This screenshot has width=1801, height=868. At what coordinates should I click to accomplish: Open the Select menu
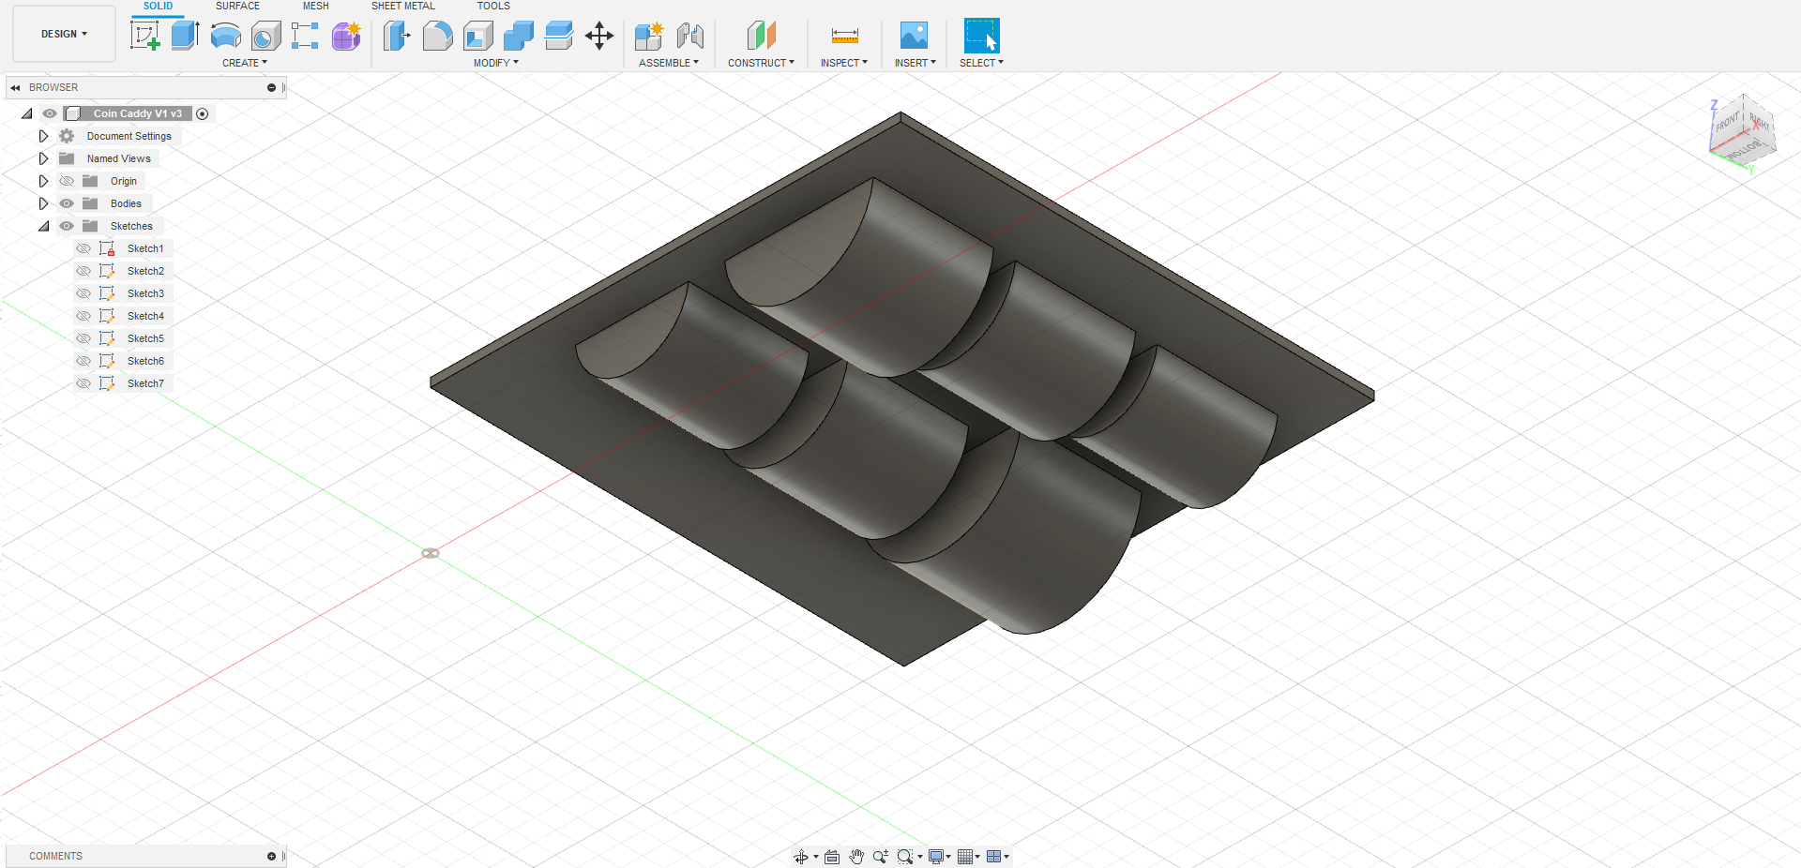pos(981,63)
